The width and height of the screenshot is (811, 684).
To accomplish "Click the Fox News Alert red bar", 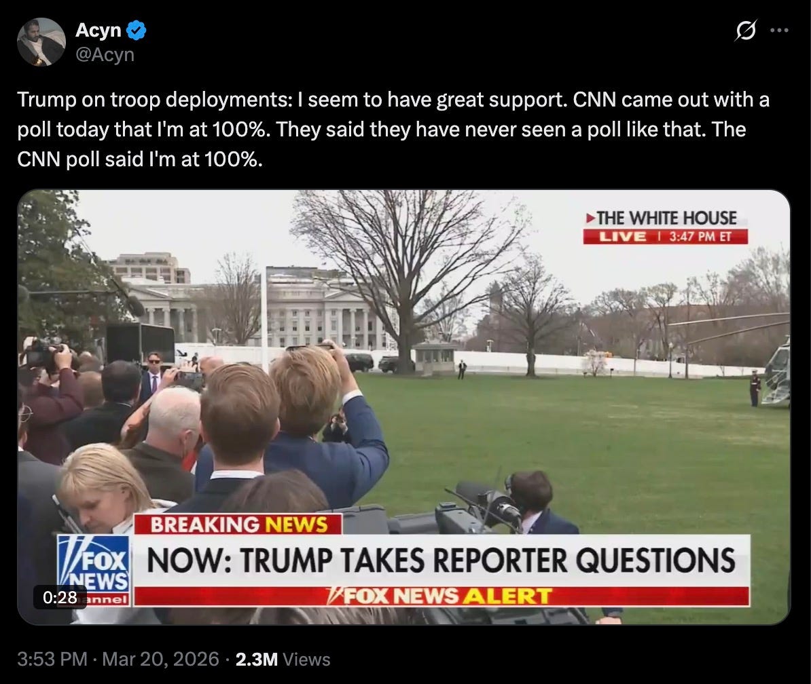I will [441, 596].
